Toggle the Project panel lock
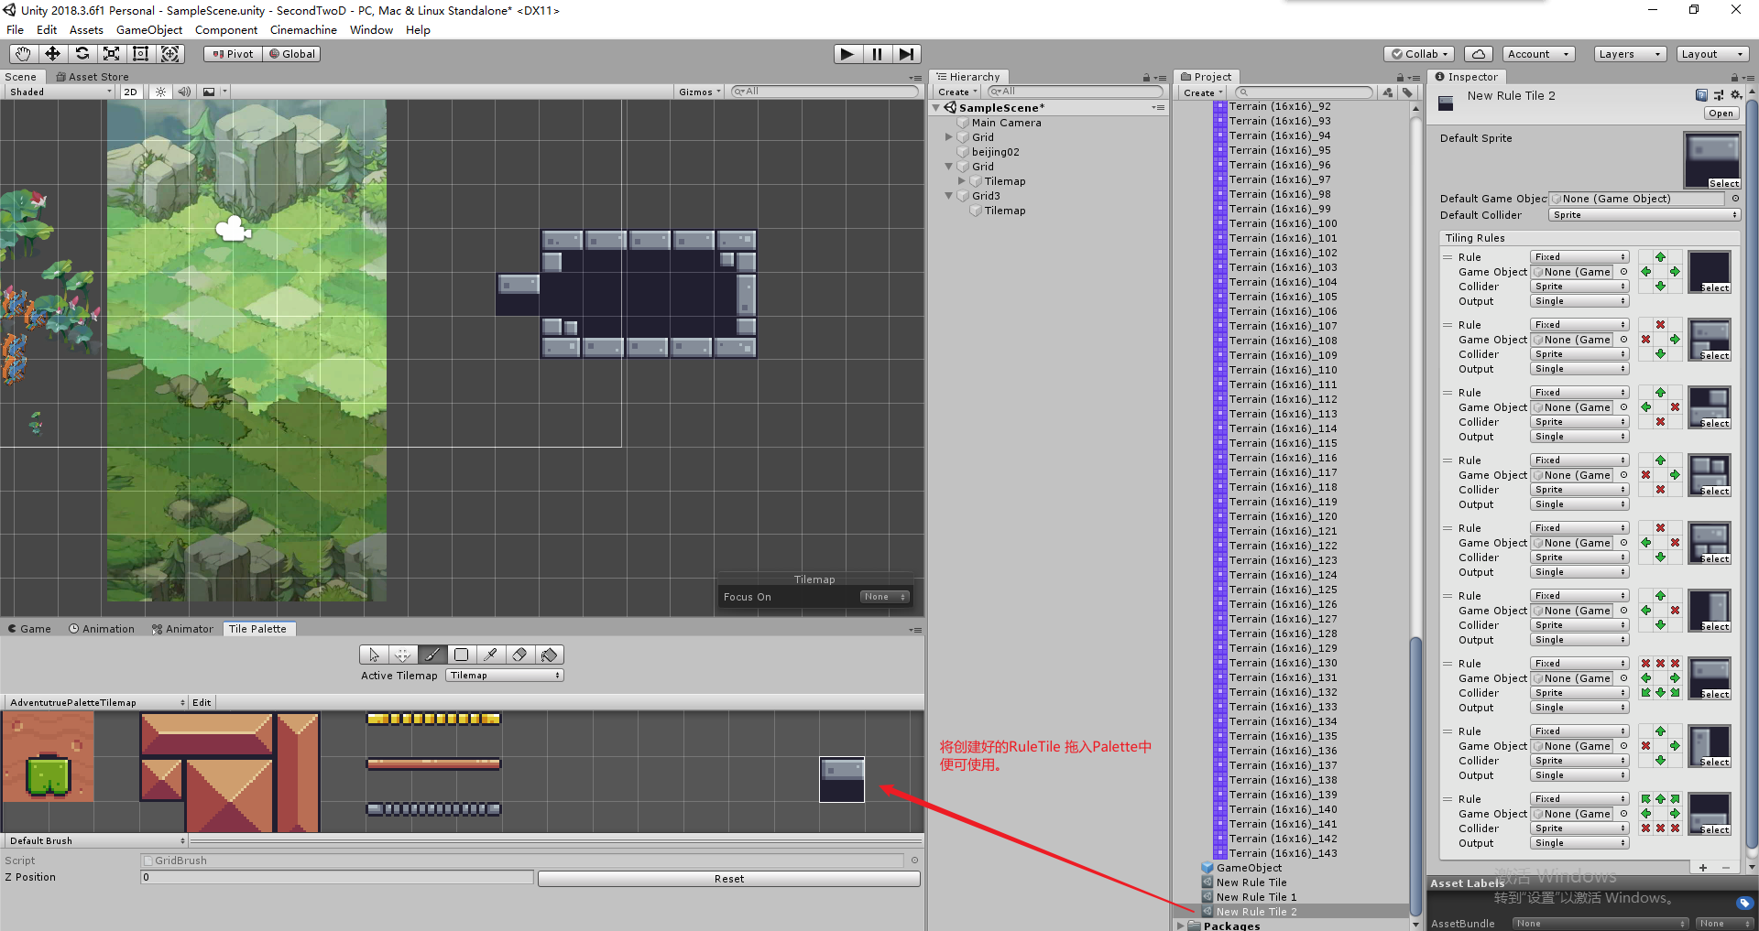This screenshot has width=1759, height=931. point(1400,78)
